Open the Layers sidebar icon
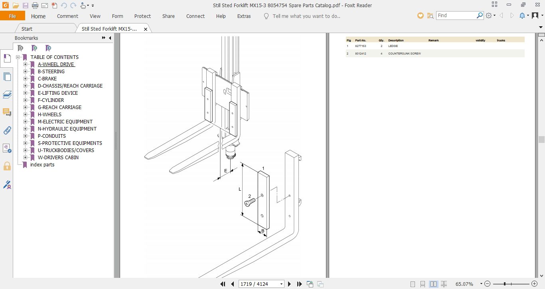Viewport: 545px width, 289px height. 7,95
